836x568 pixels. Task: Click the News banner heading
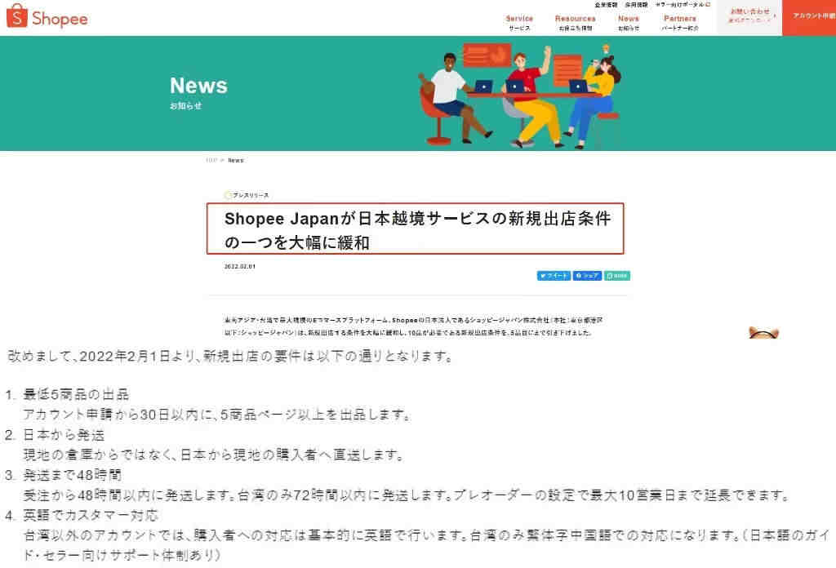(198, 86)
